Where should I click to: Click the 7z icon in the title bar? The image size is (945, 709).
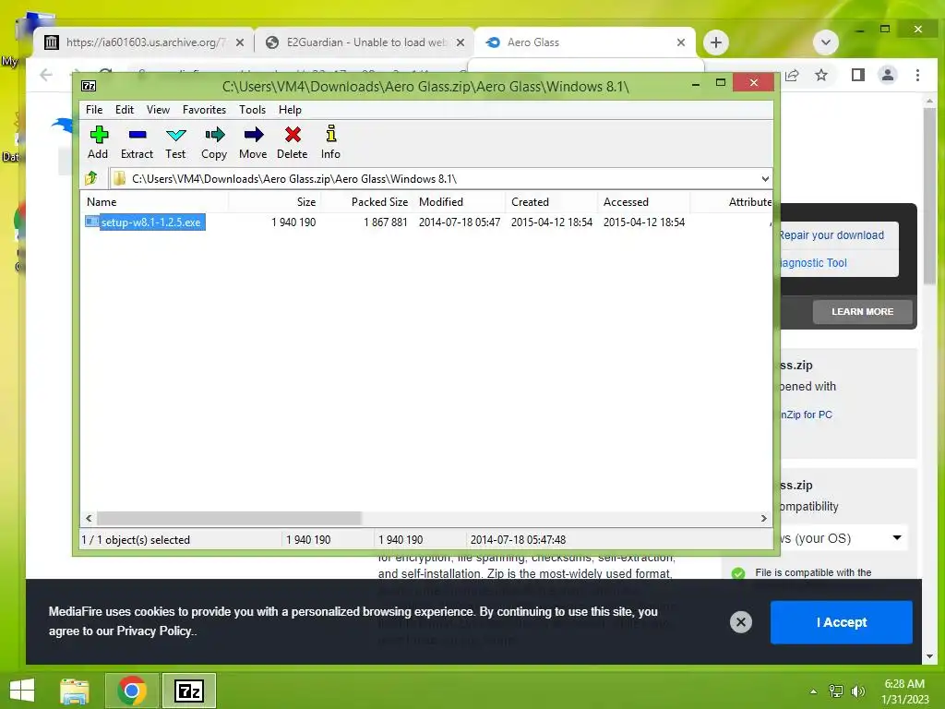(x=89, y=86)
